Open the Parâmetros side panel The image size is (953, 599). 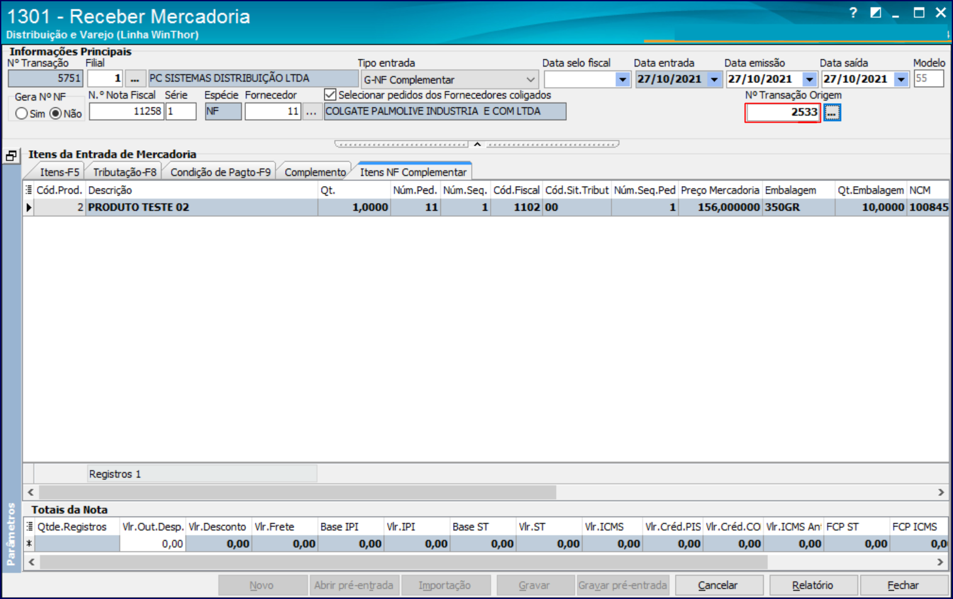[x=11, y=534]
